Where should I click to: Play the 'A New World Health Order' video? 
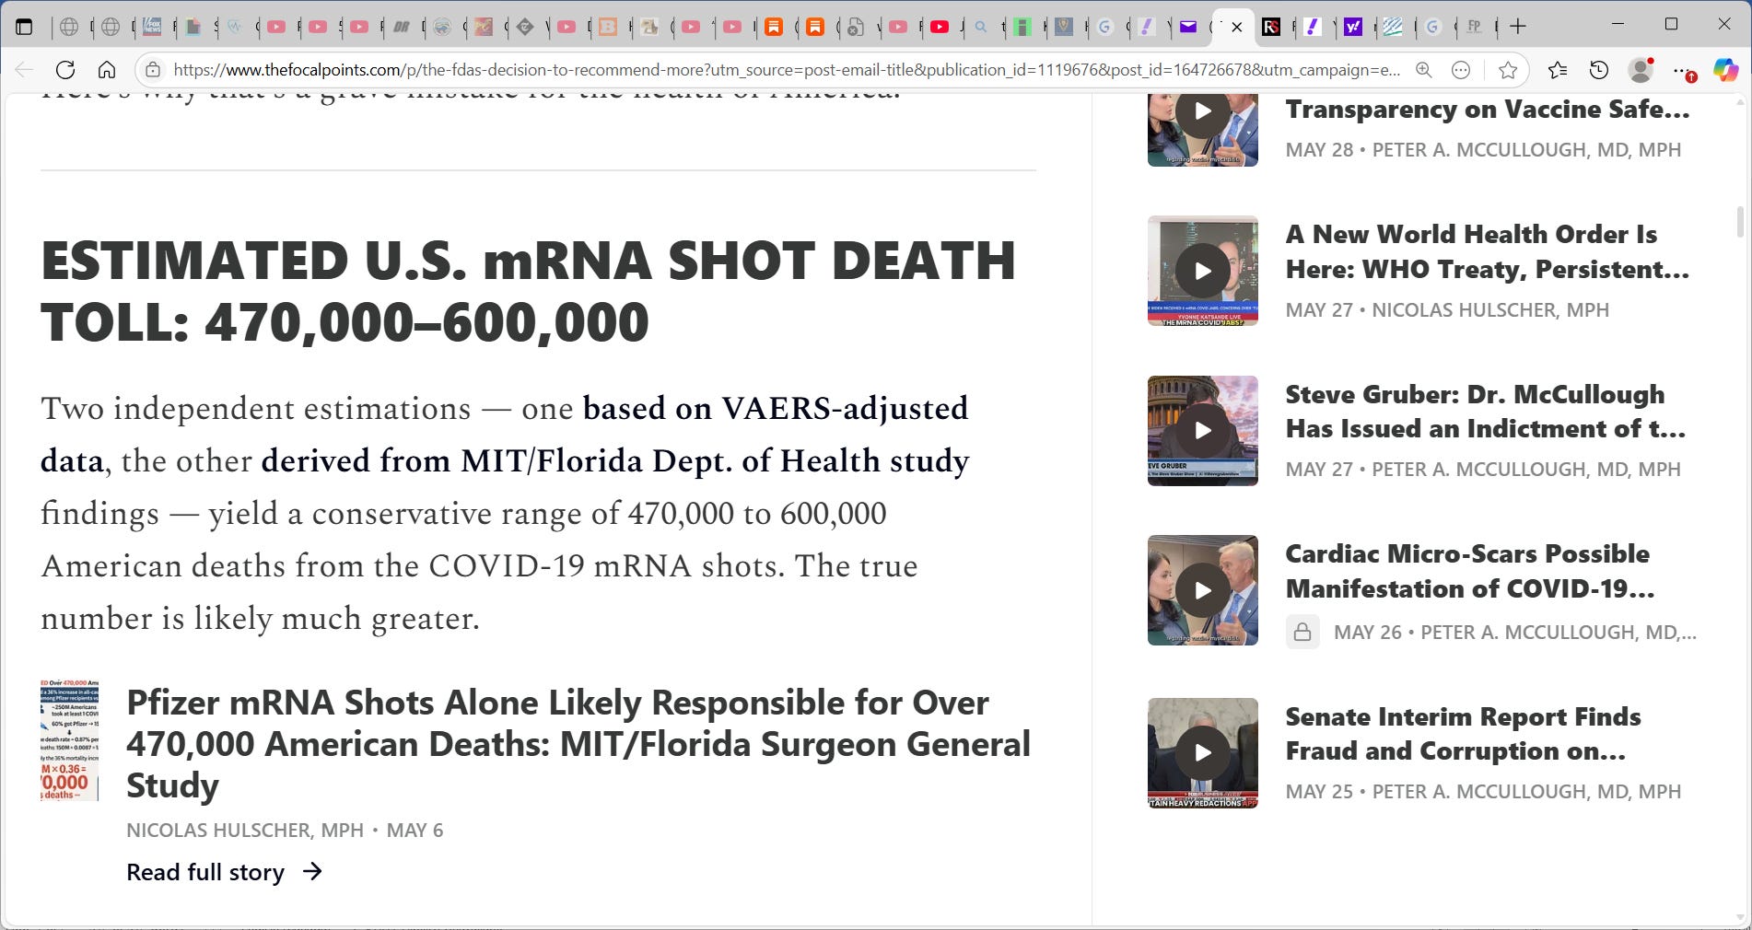point(1202,271)
